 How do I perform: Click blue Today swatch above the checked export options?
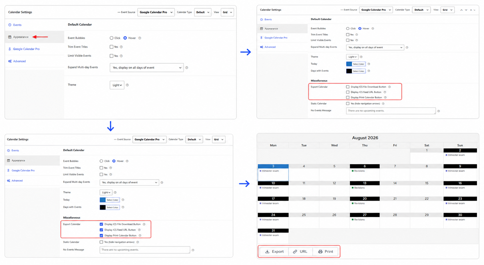tap(103, 200)
